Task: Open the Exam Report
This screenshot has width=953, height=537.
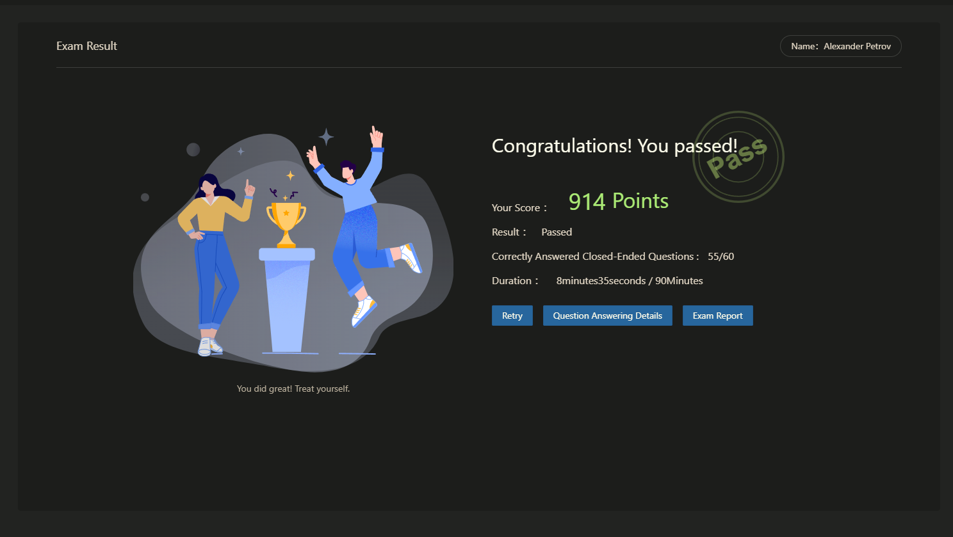Action: coord(717,316)
